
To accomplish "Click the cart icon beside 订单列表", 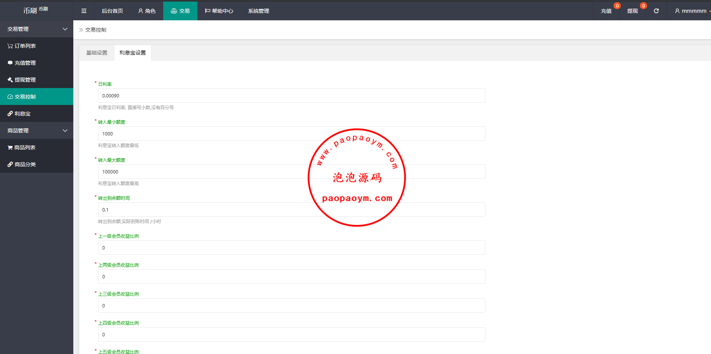I will [x=10, y=46].
